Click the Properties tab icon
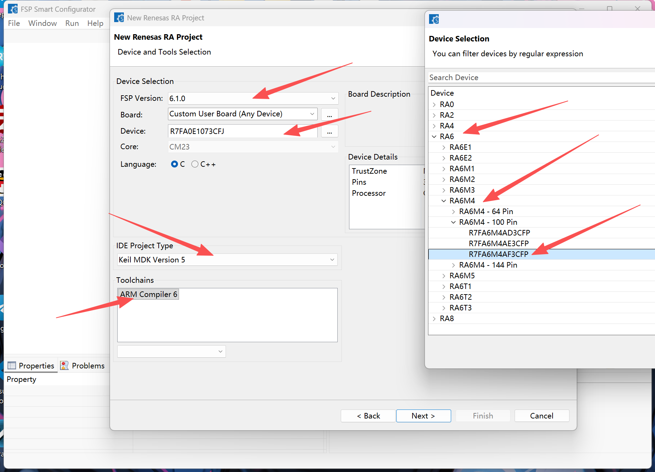 tap(12, 365)
